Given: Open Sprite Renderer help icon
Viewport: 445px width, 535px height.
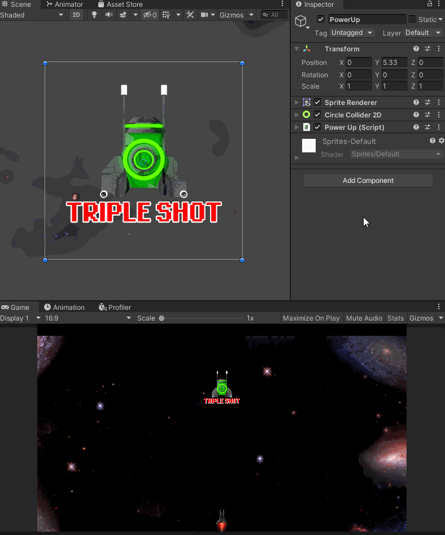Looking at the screenshot, I should [416, 102].
